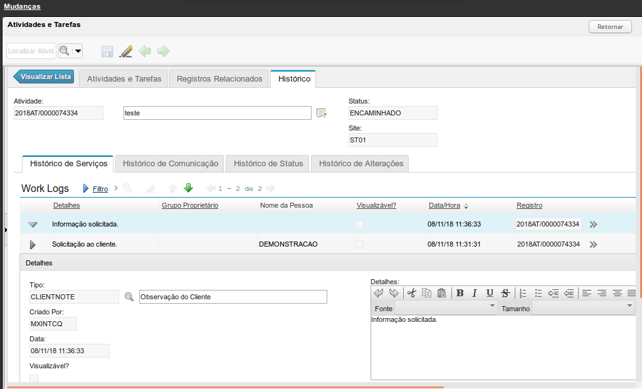
Task: Open the Mudanças link in the header
Action: click(22, 6)
